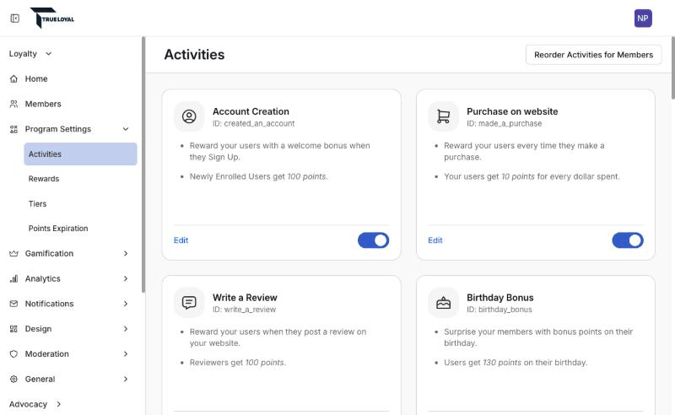Click the Birthday Bonus cake icon
Viewport: 675px width, 415px height.
click(444, 303)
